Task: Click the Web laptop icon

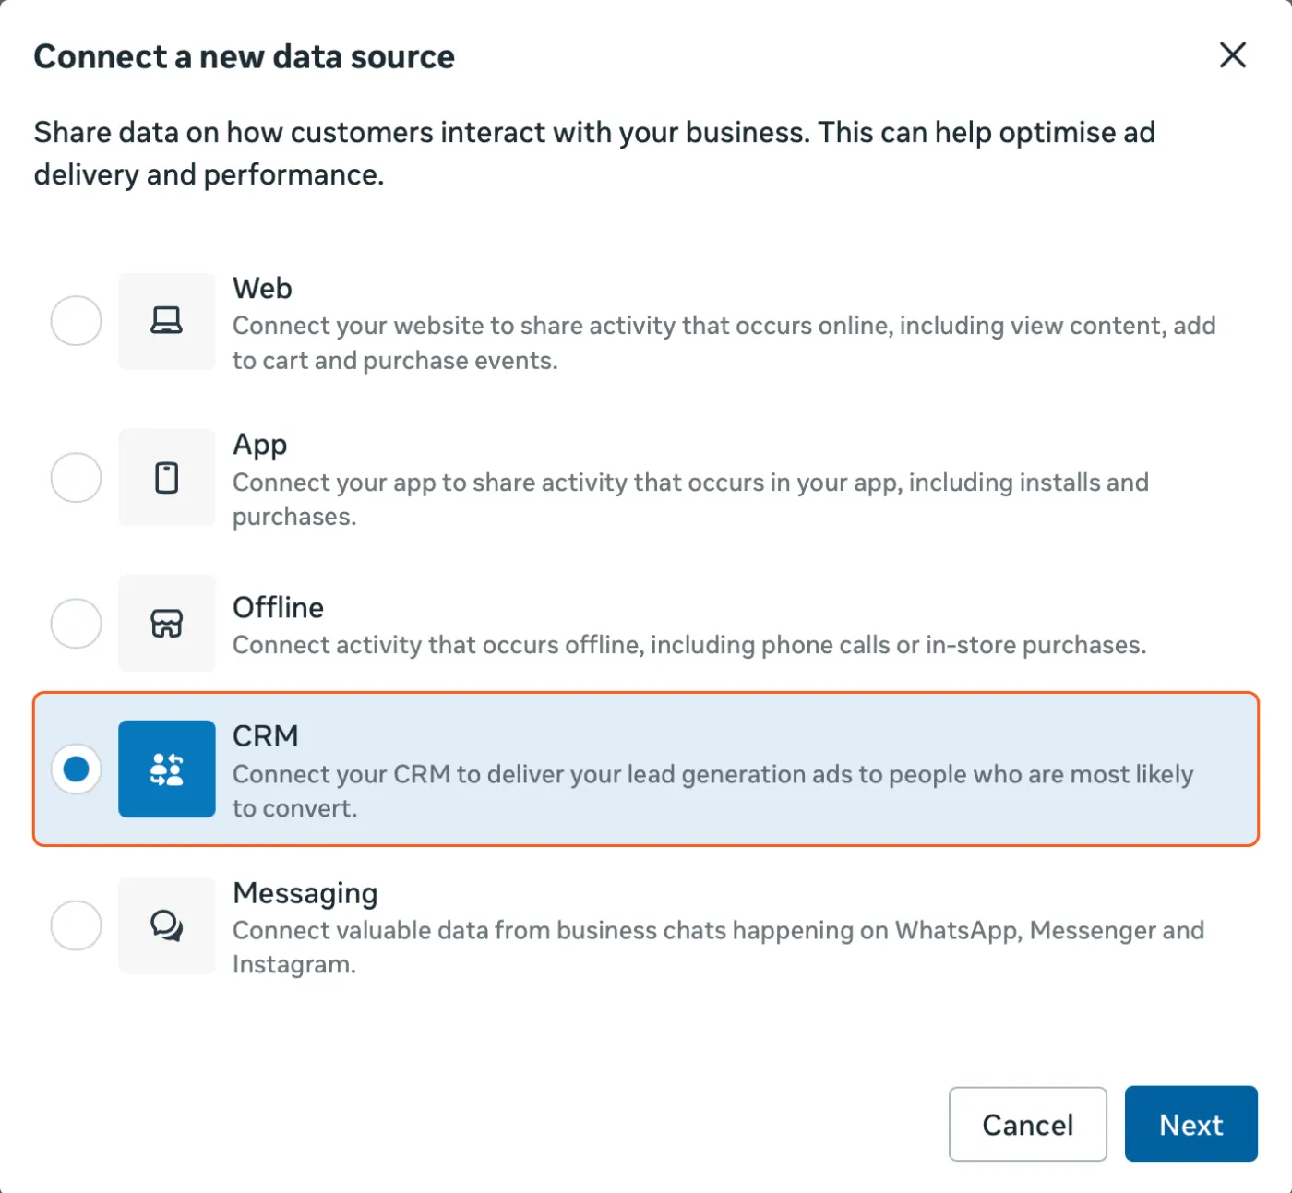Action: 166,321
